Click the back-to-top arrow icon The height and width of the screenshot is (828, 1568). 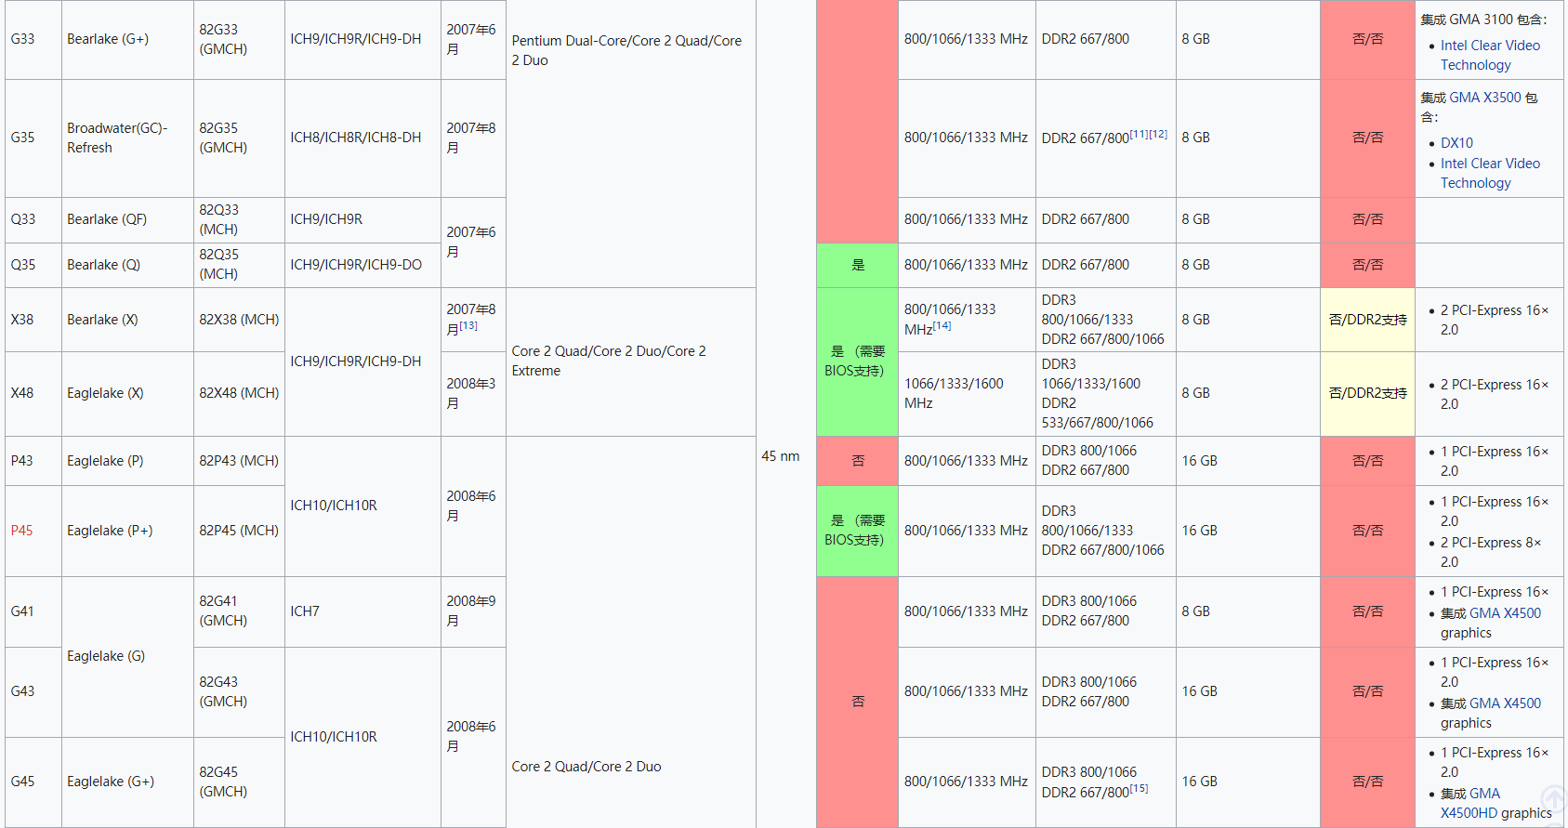coord(1554,800)
